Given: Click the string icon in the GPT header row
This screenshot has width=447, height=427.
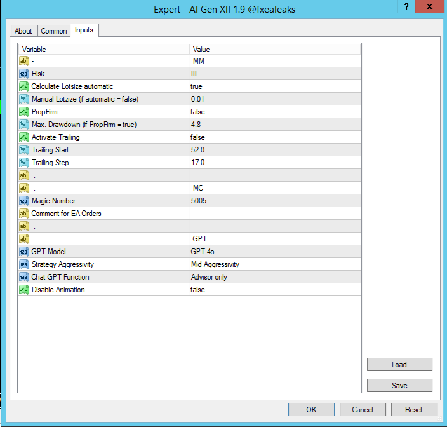Looking at the screenshot, I should [x=24, y=239].
